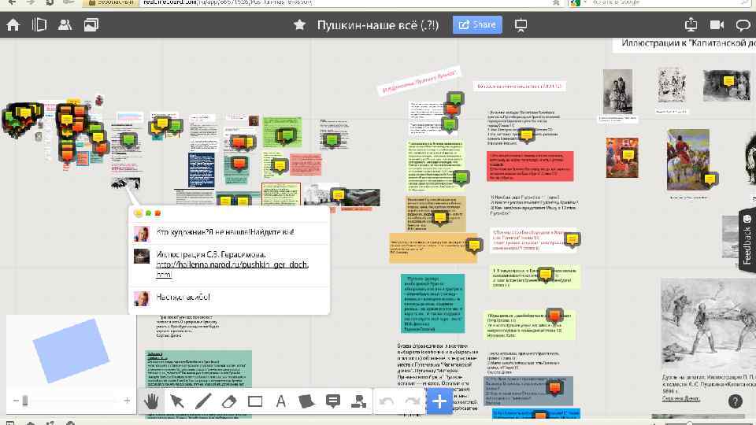The height and width of the screenshot is (425, 756).
Task: Open the hallenna.narod.ru link in comment
Action: (x=232, y=269)
